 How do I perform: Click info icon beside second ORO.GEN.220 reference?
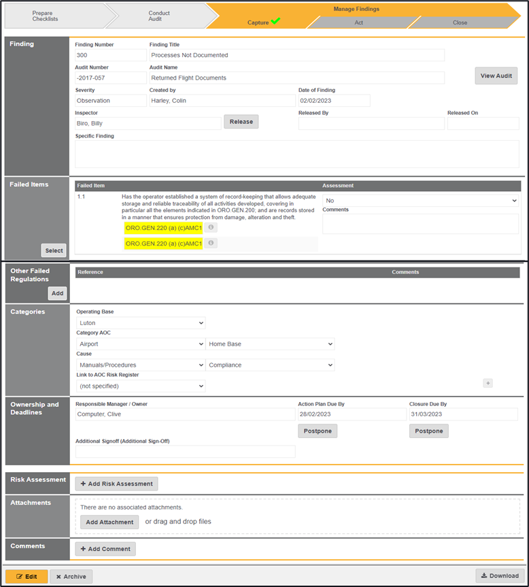[211, 244]
